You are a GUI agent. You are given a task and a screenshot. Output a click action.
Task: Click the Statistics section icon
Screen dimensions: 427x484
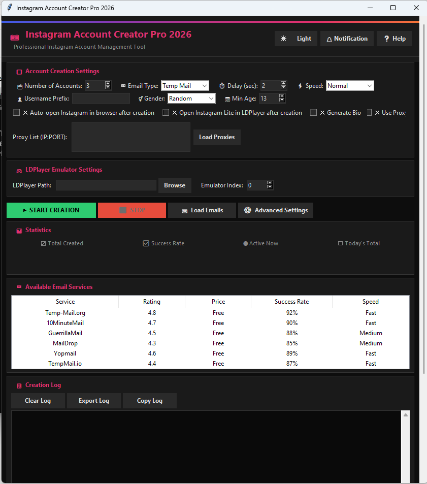pos(19,231)
